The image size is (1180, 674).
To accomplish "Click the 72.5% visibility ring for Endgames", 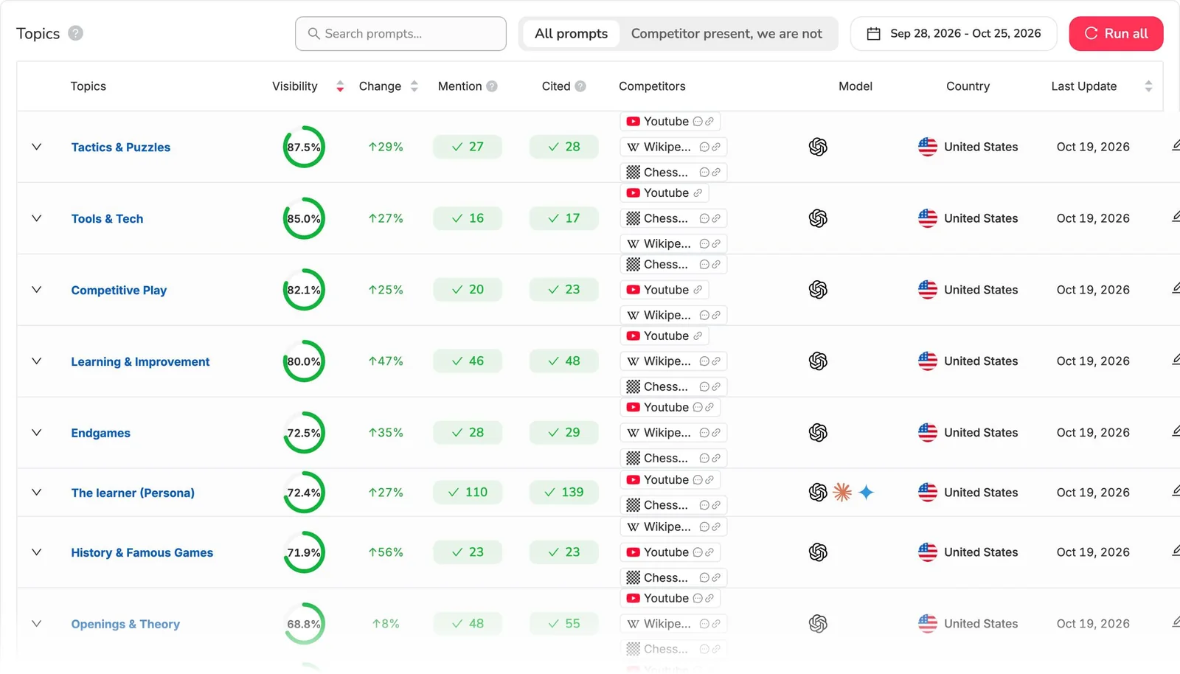I will point(304,432).
